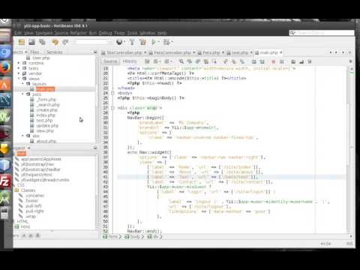Viewport: 360px width, 270px height.
Task: Click Find Previous Occurrence icon
Action: 189,61
